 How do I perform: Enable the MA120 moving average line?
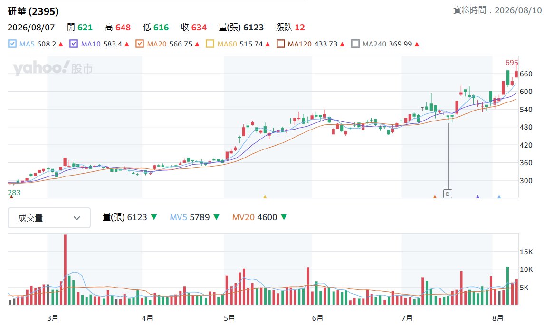[281, 44]
